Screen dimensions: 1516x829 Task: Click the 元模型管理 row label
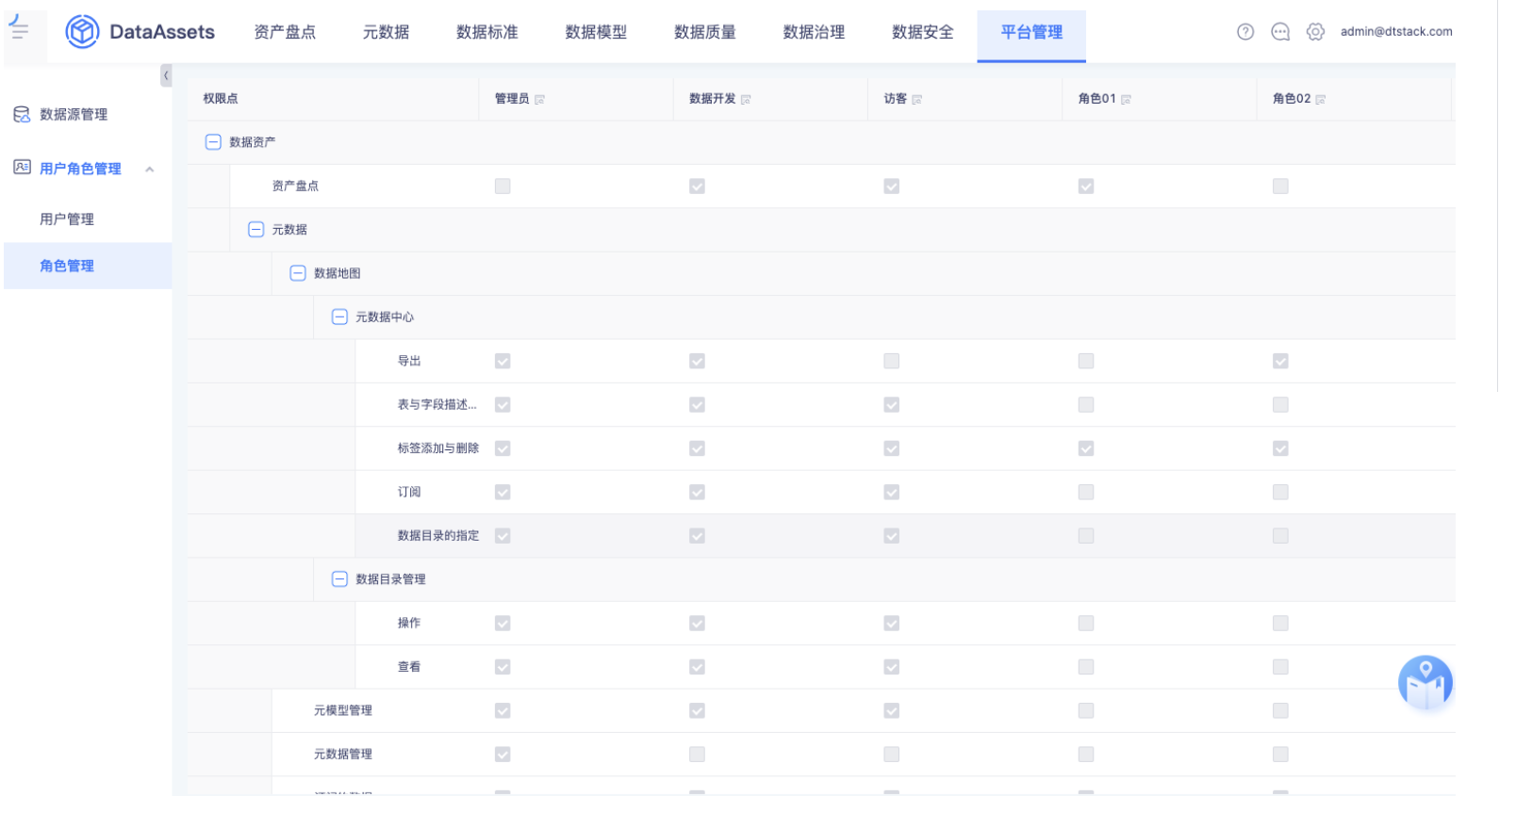(x=343, y=710)
